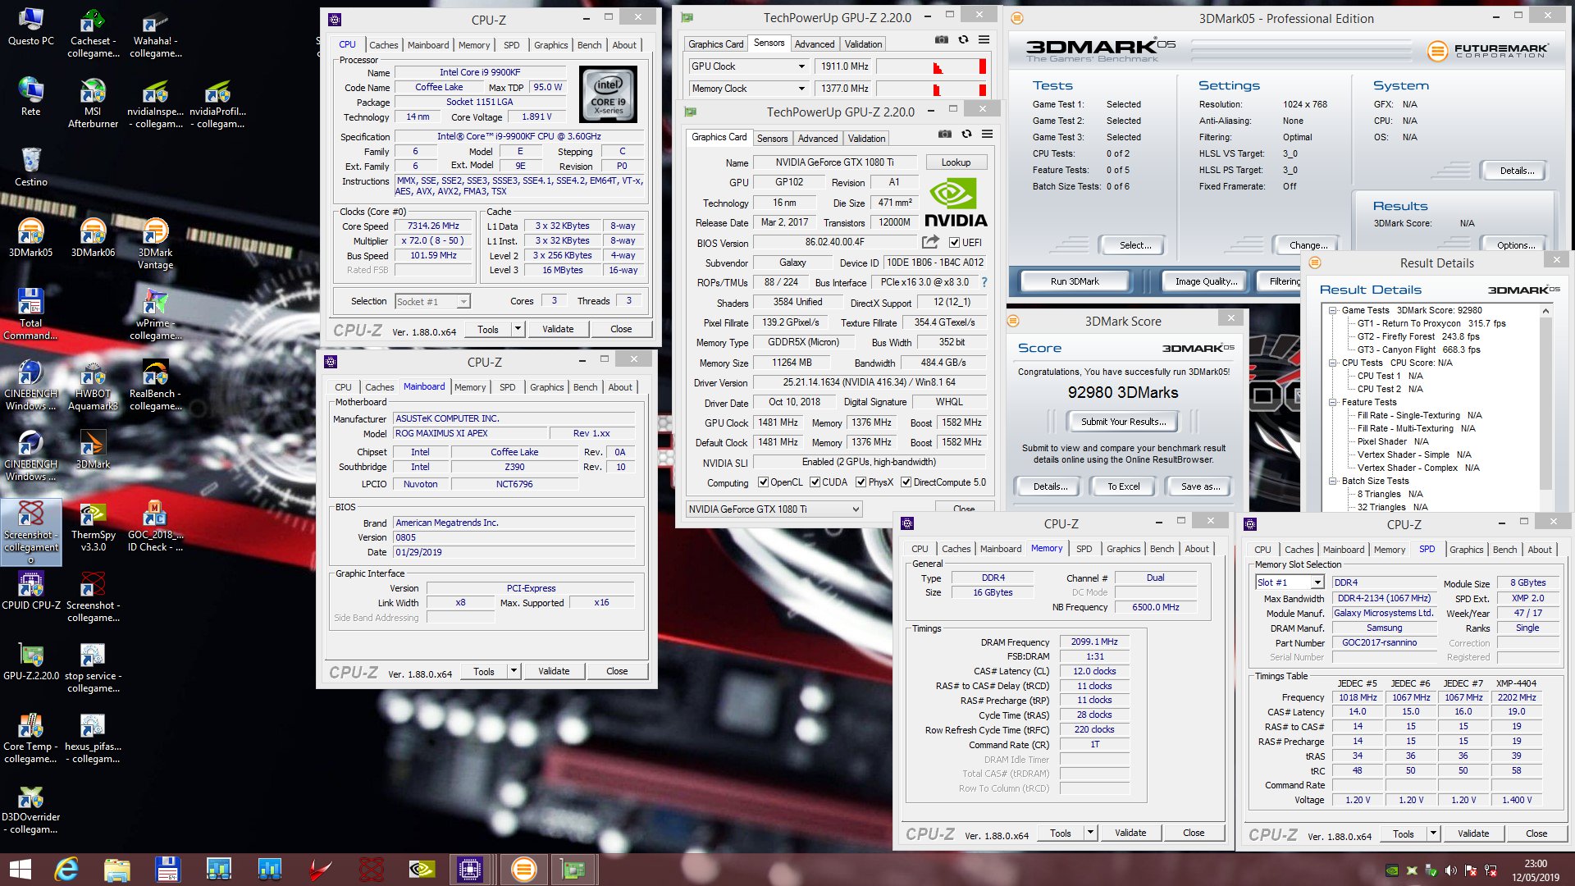Click the clock showing 23:00 in taskbar
Viewport: 1575px width, 886px height.
[x=1536, y=864]
